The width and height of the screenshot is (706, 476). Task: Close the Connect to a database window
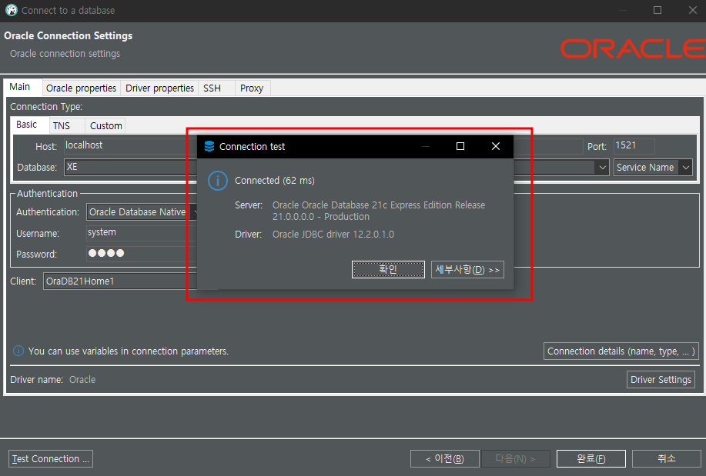point(693,10)
